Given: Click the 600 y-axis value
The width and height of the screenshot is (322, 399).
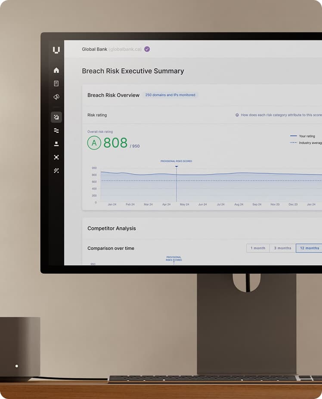Looking at the screenshot, I should 94,182.
